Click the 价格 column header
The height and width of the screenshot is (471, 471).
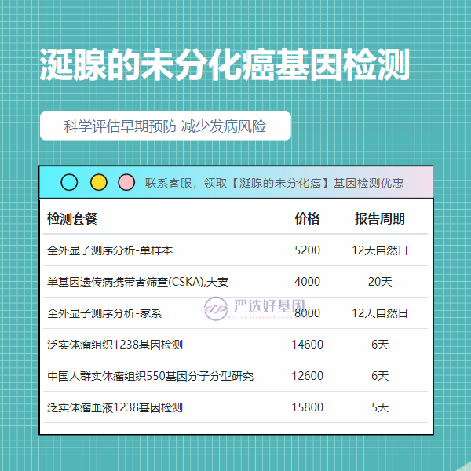click(x=307, y=218)
